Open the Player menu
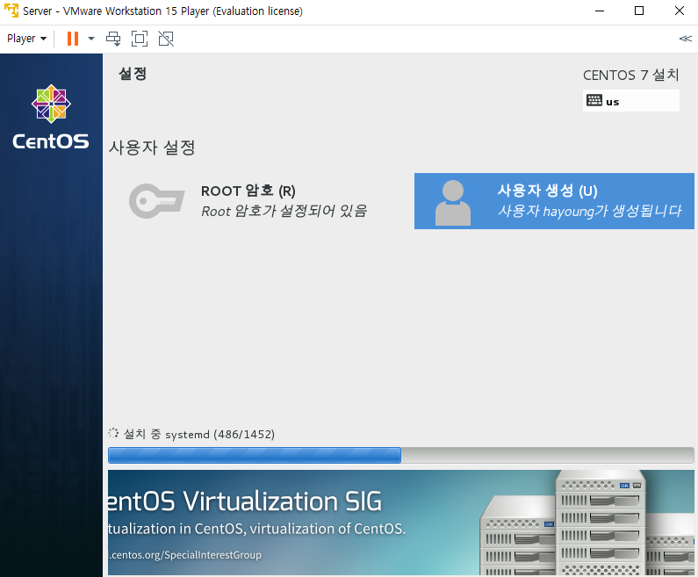The image size is (698, 577). click(26, 39)
